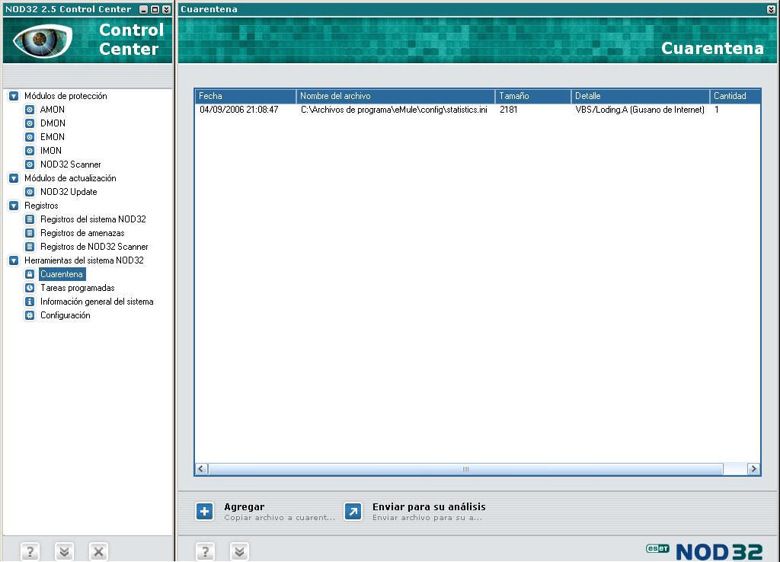Viewport: 780px width, 562px height.
Task: Click the Registros del sistema NOD32 icon
Action: click(x=30, y=219)
